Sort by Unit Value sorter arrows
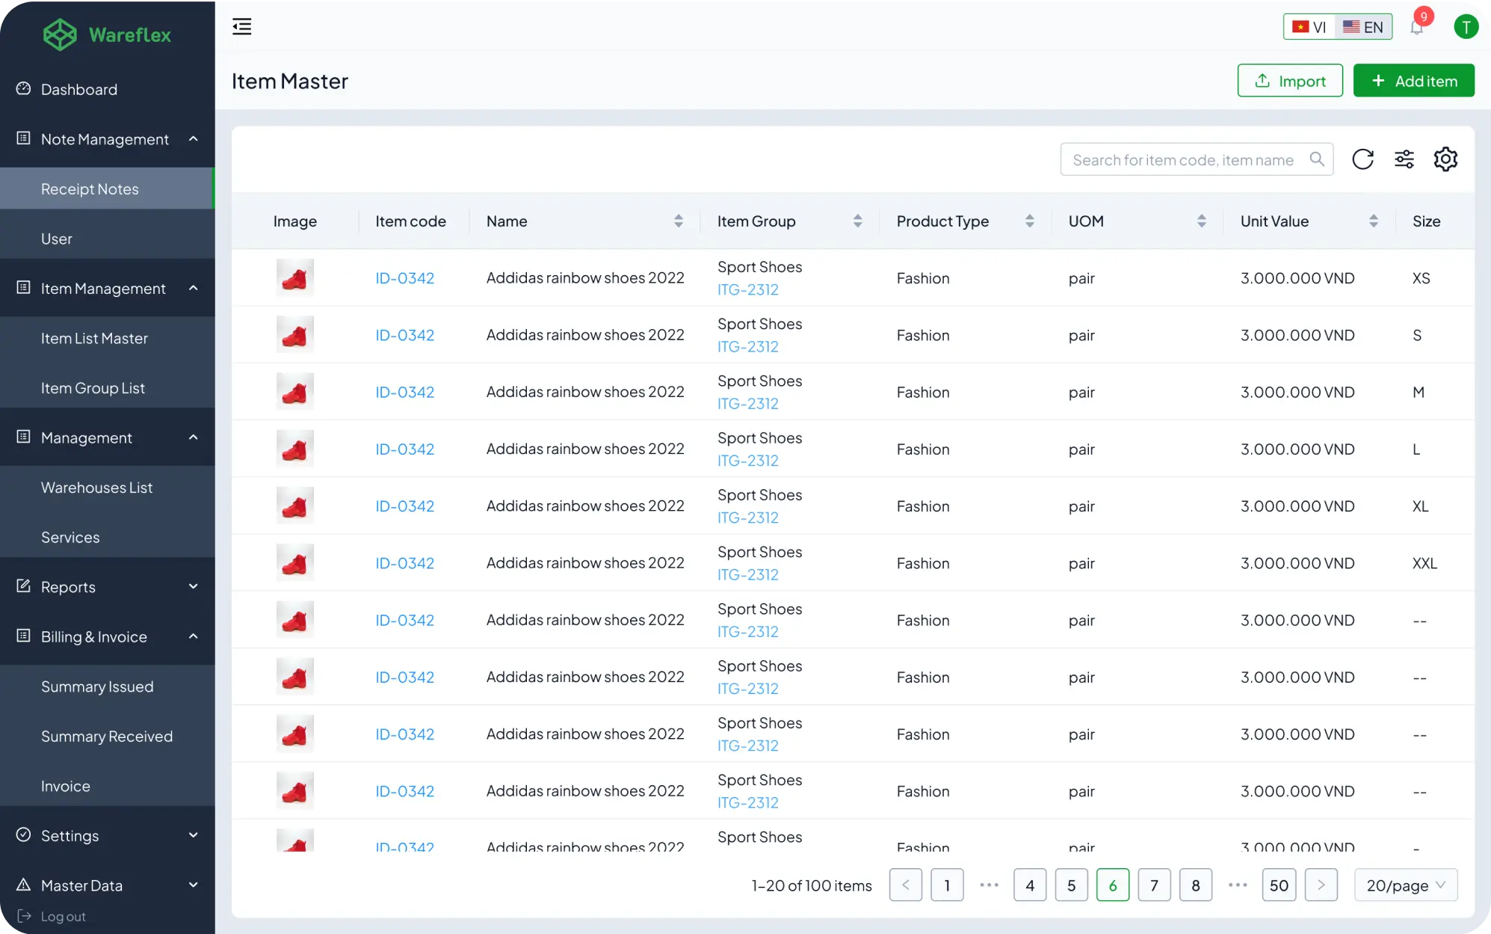1491x934 pixels. click(1374, 221)
